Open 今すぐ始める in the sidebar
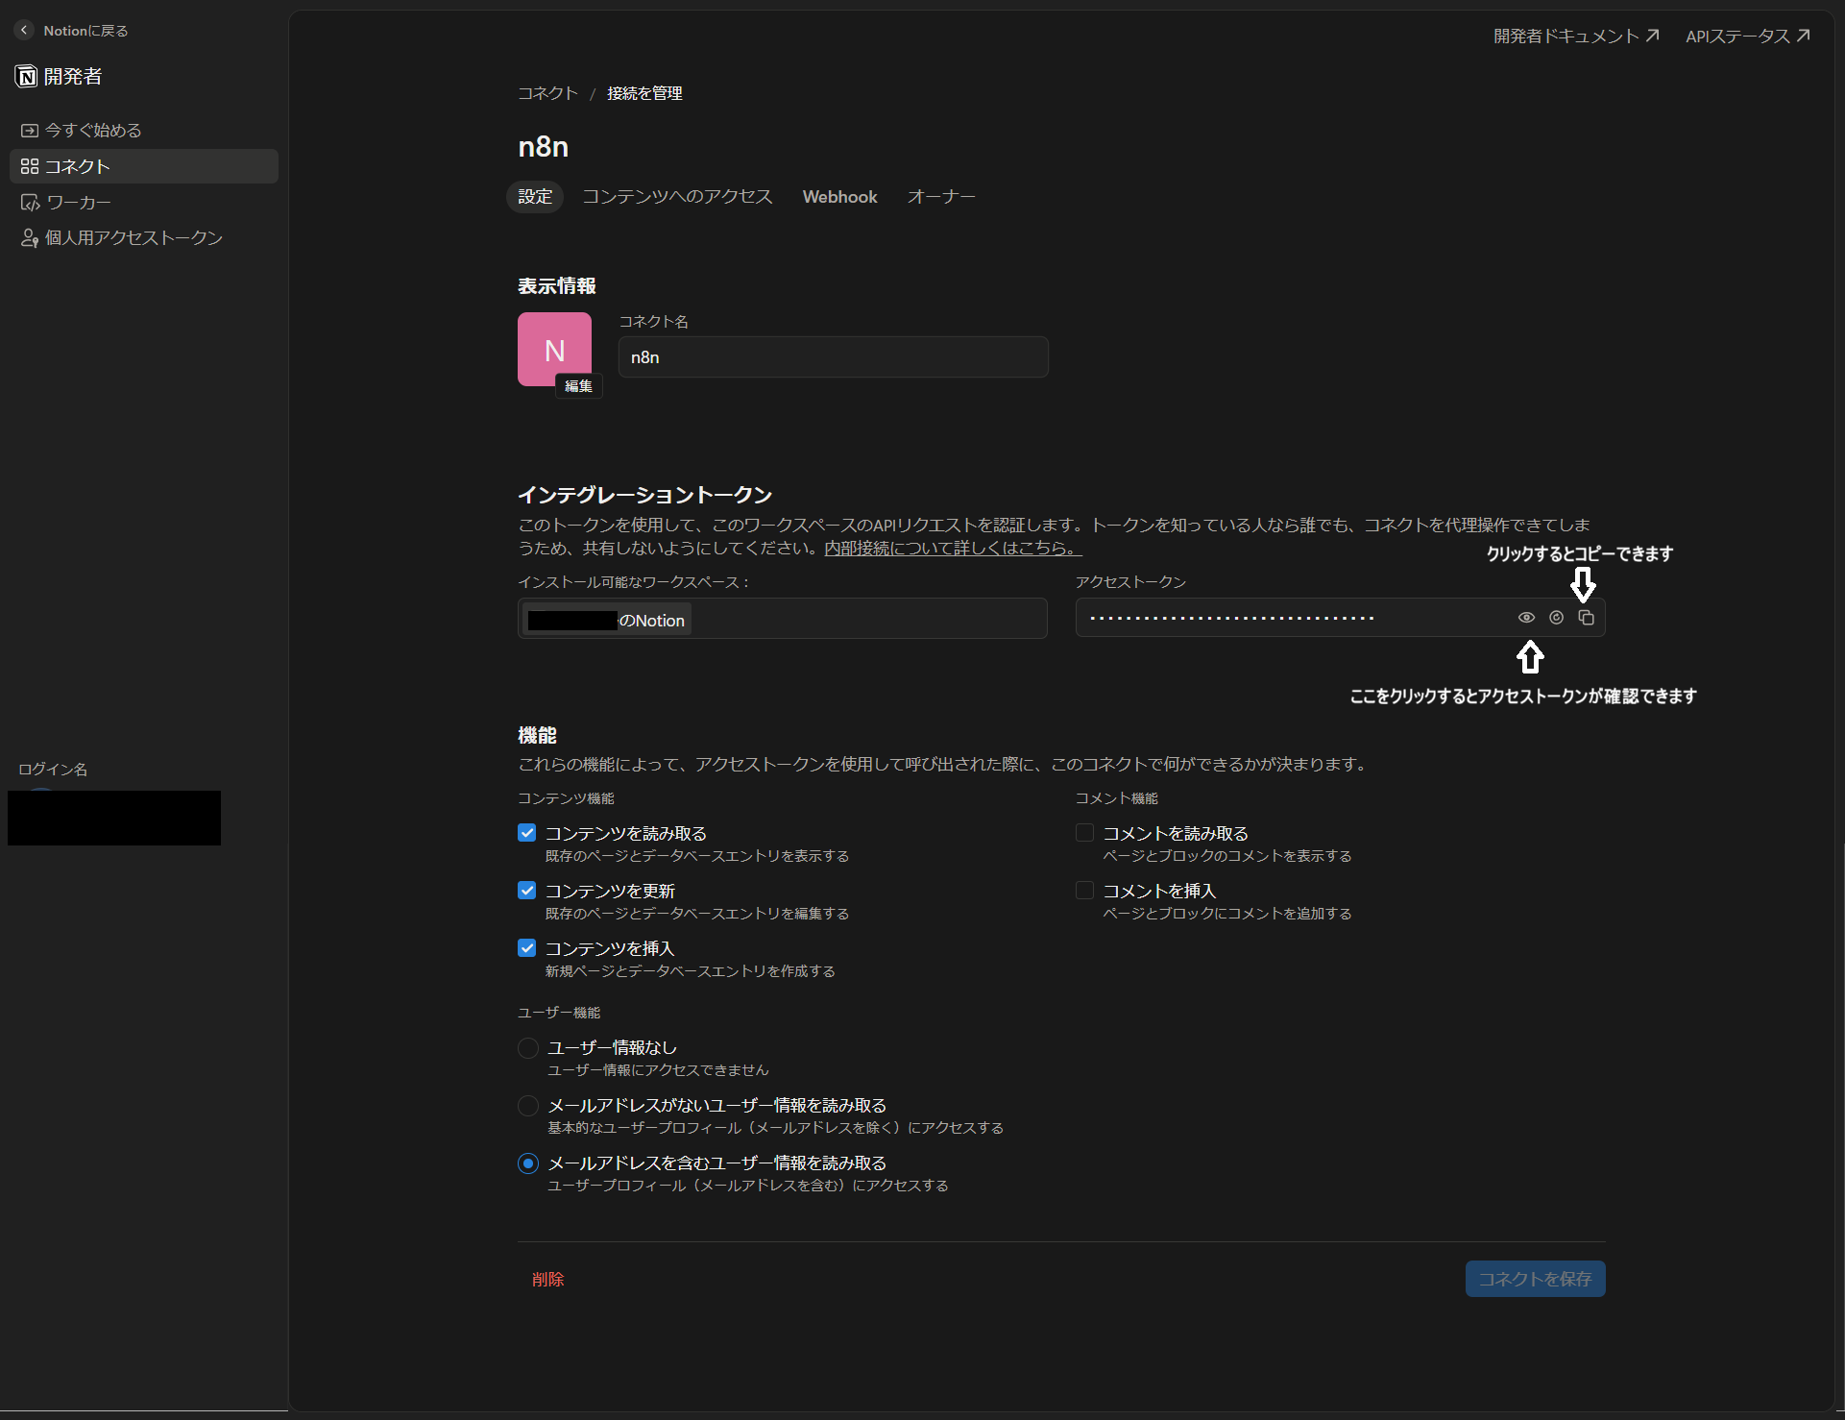The width and height of the screenshot is (1845, 1420). (144, 131)
